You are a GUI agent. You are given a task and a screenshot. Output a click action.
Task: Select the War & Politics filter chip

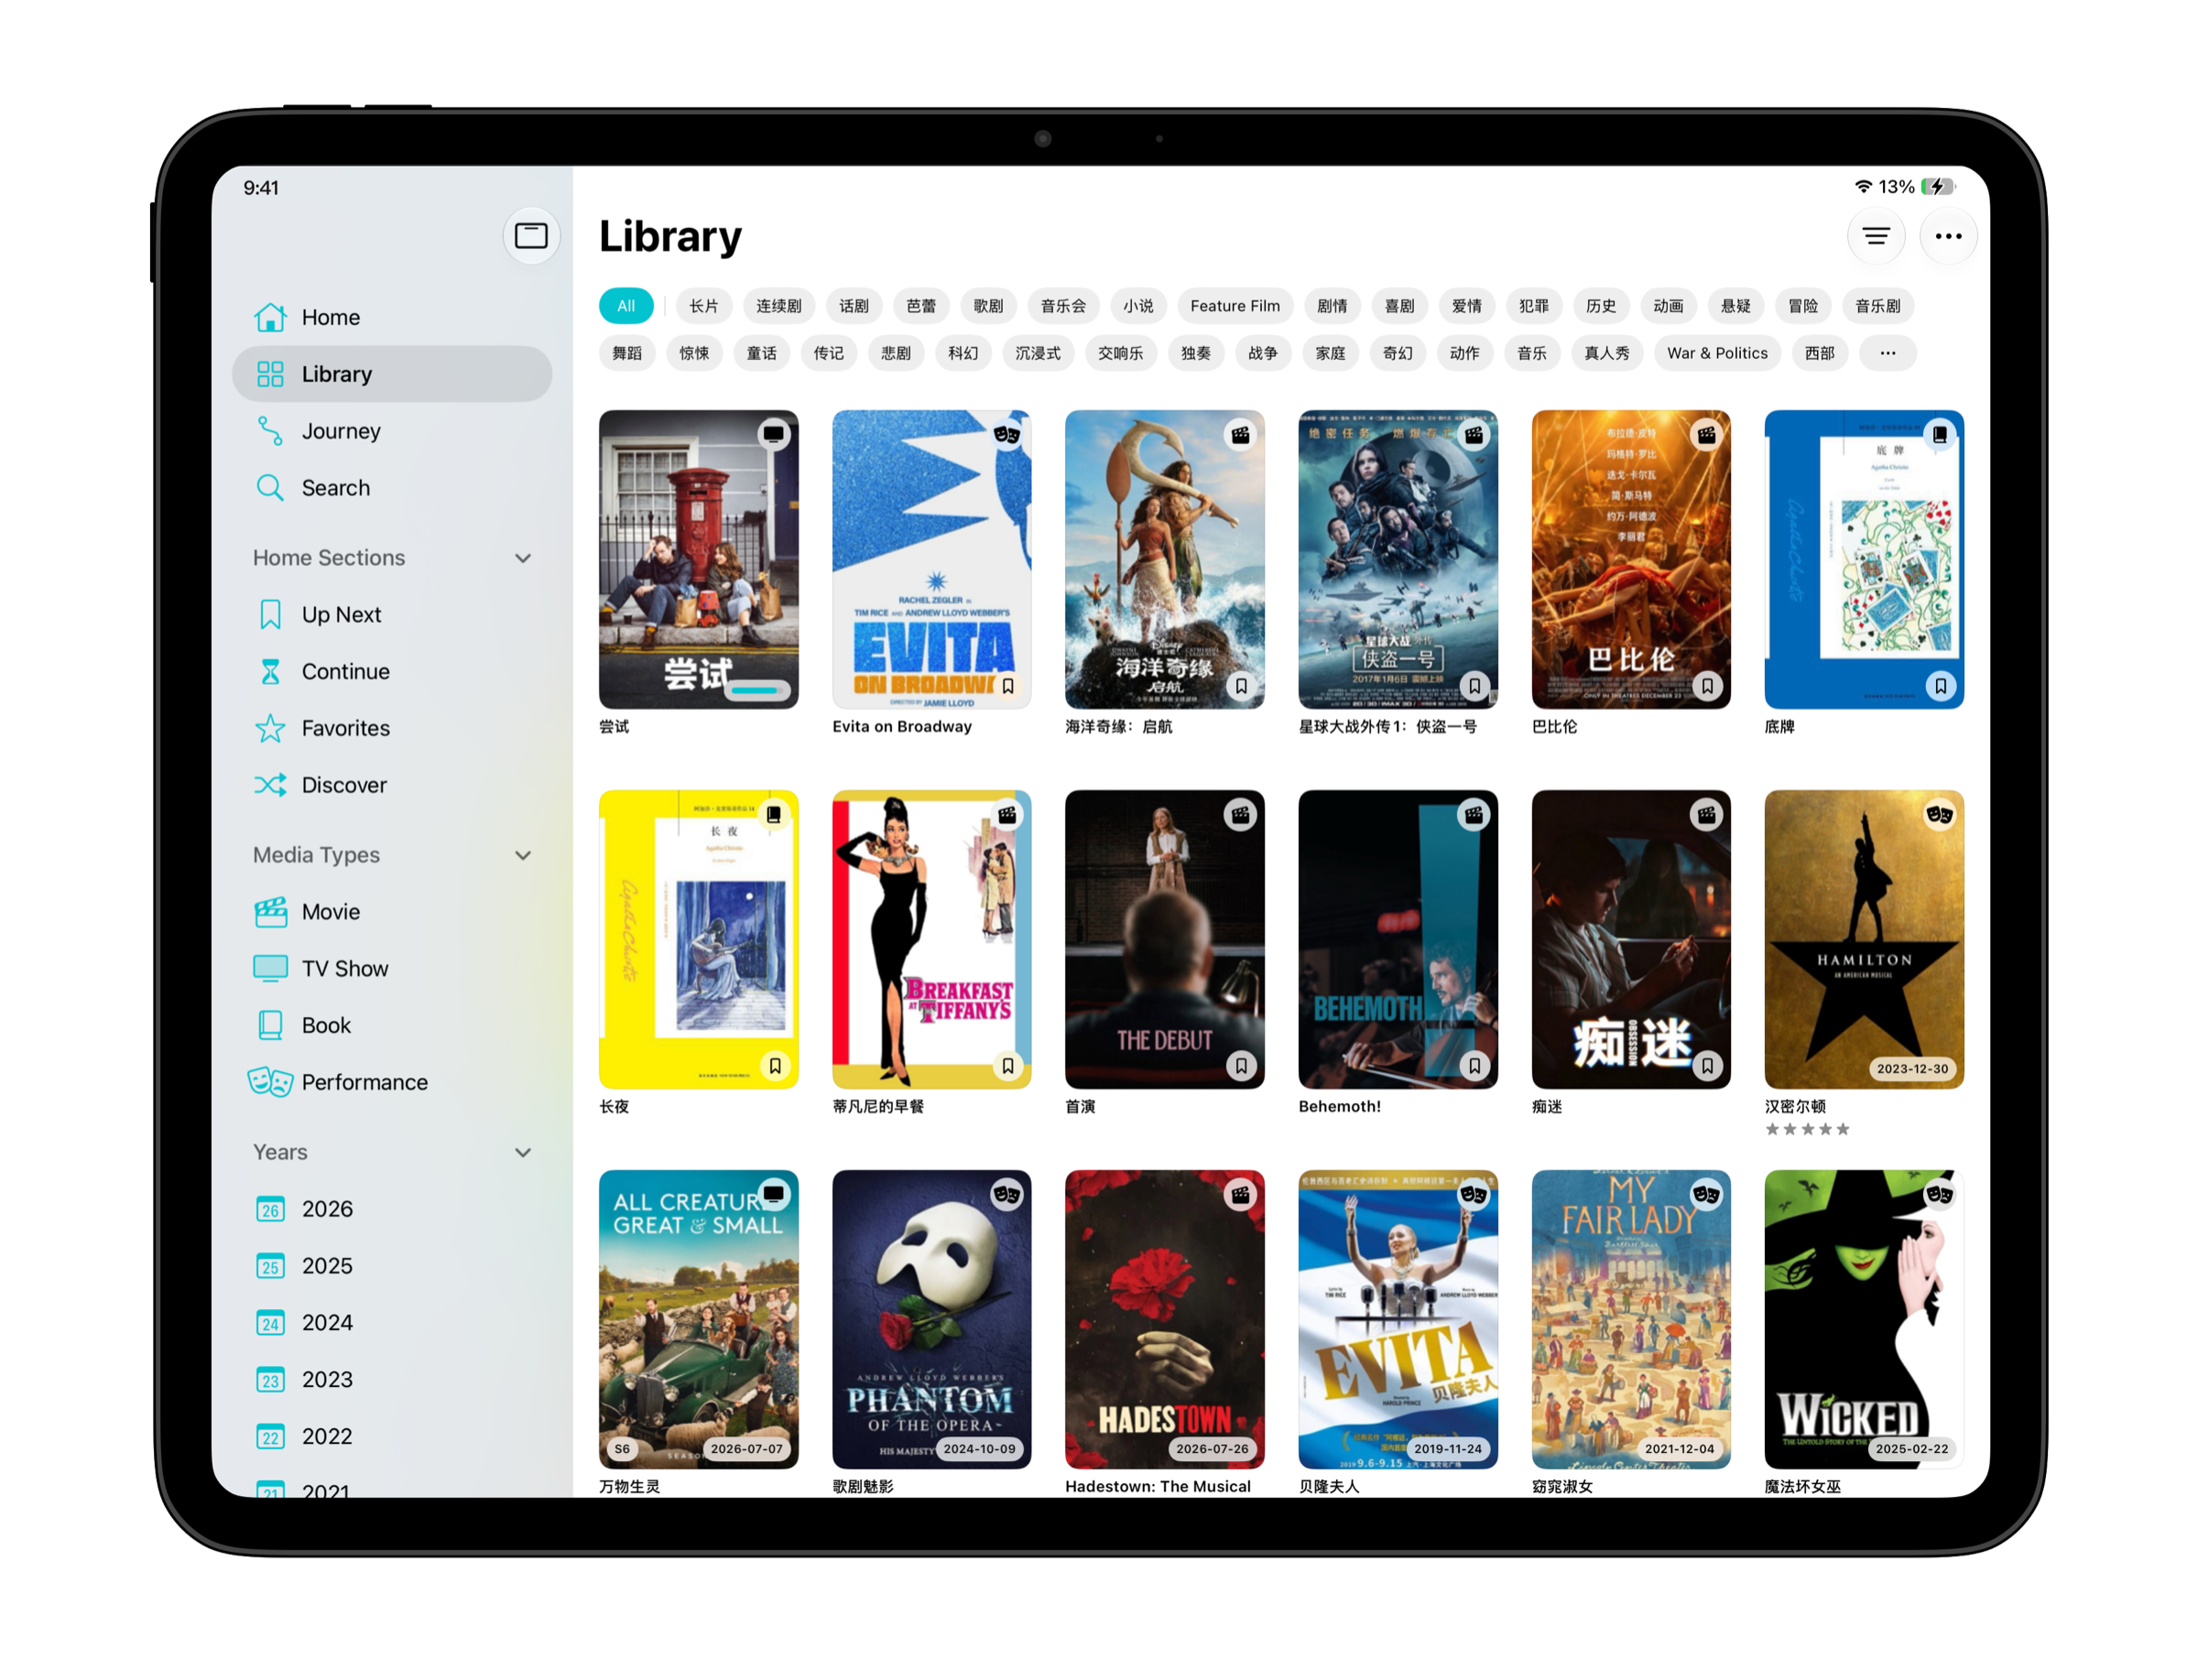click(1717, 353)
